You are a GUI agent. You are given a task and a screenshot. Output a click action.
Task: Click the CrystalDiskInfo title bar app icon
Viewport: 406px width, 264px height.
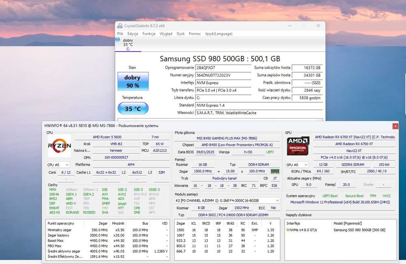[120, 26]
